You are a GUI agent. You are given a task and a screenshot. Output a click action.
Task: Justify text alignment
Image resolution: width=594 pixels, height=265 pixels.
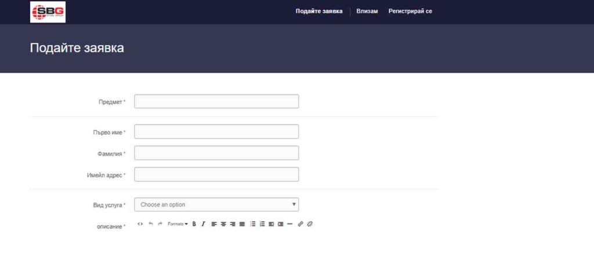pos(242,224)
